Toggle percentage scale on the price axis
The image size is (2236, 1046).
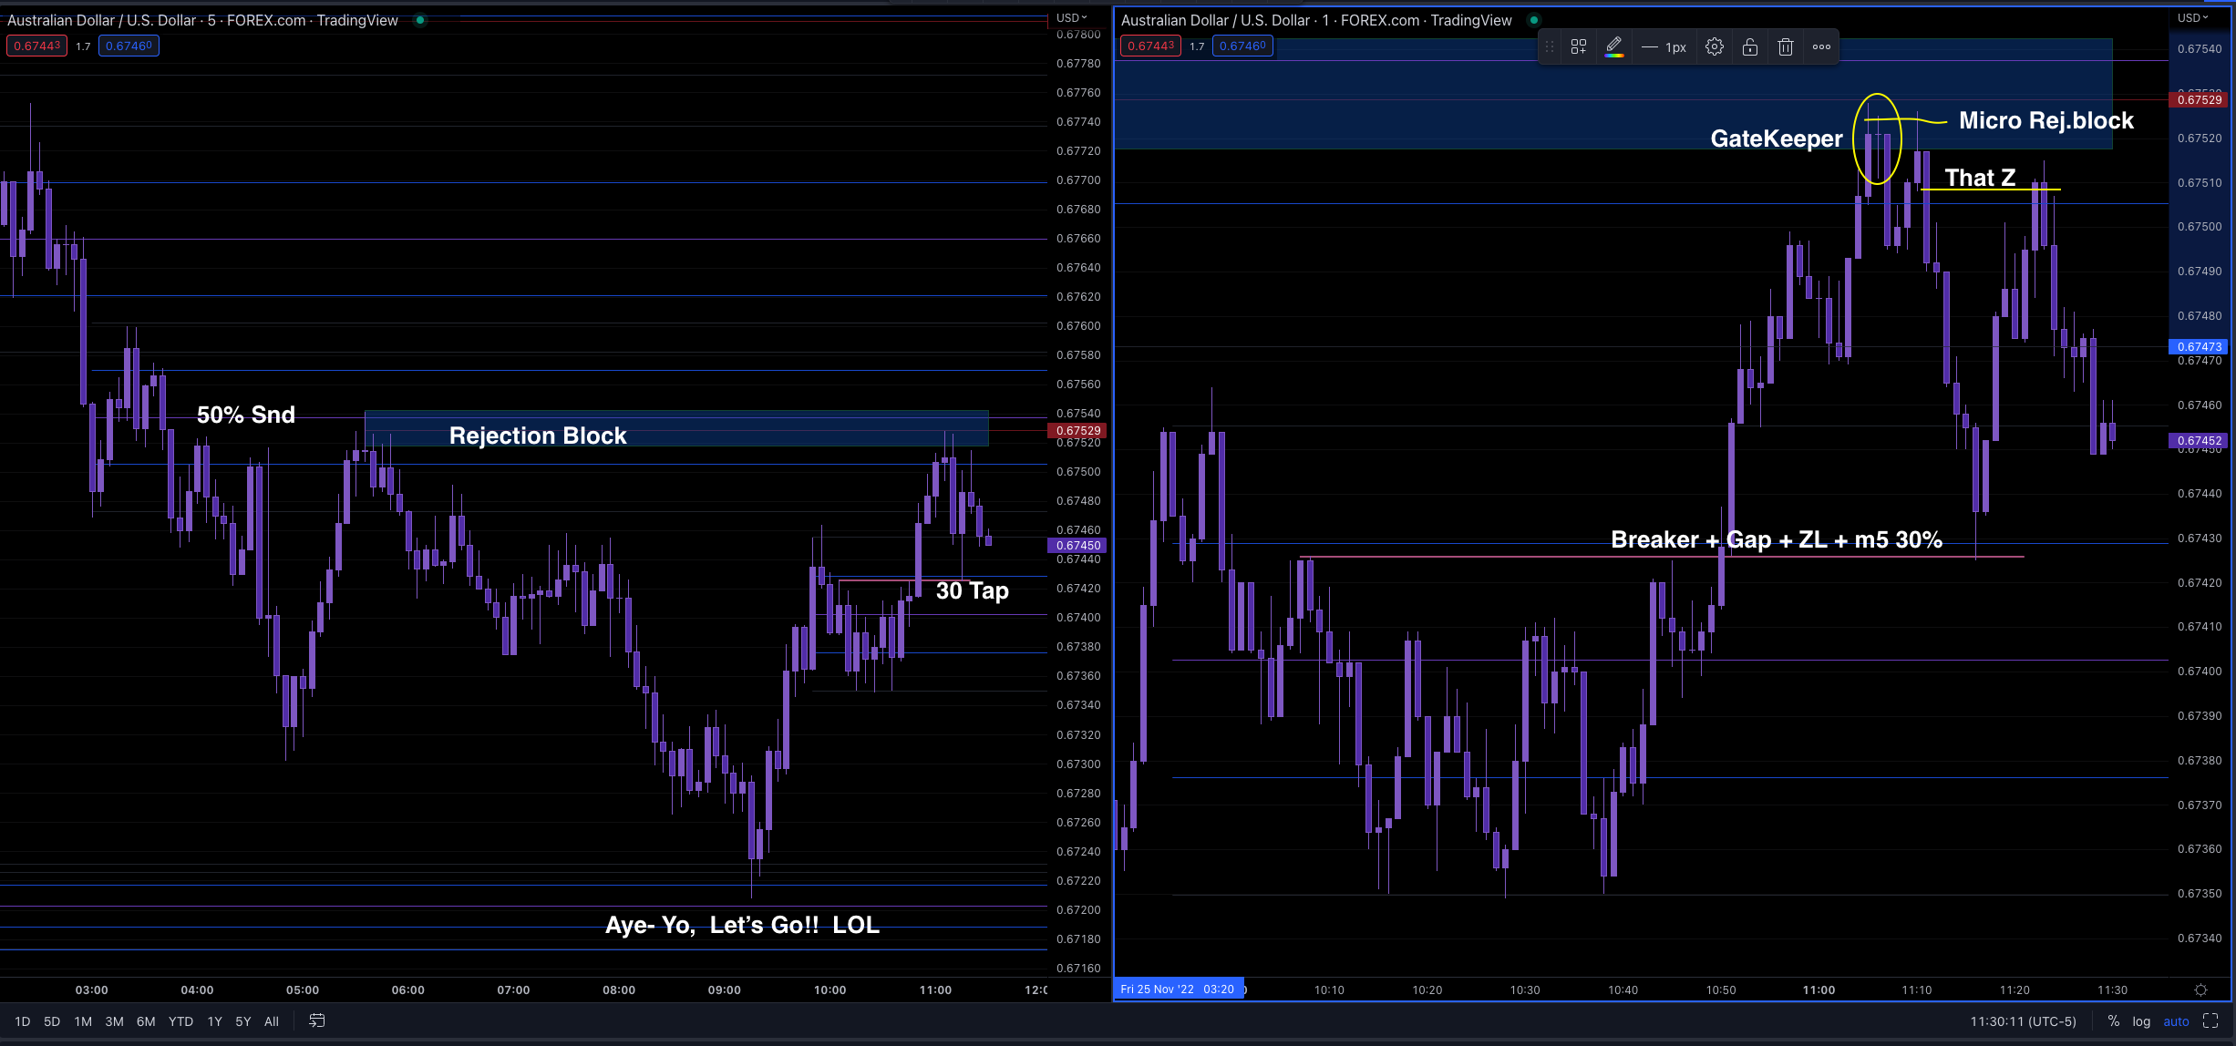tap(2113, 1021)
